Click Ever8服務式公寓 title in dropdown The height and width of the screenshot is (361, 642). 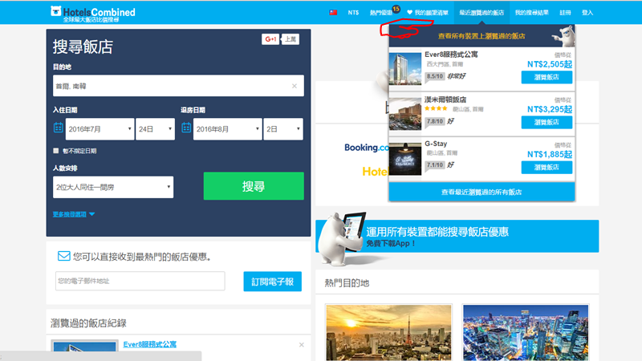451,55
